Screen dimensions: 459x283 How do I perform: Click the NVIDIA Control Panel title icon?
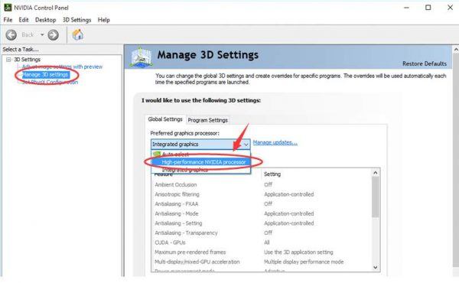8,8
